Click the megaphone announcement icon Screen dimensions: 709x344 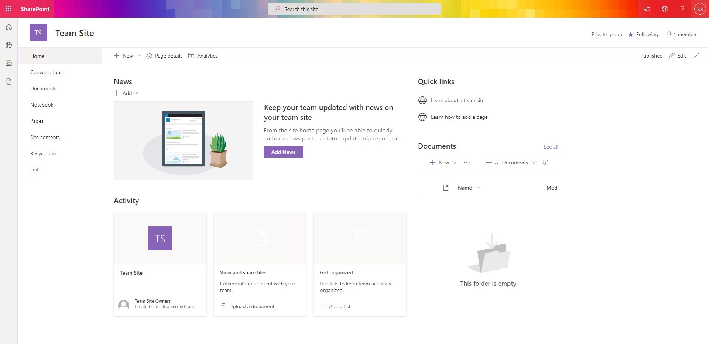coord(647,8)
